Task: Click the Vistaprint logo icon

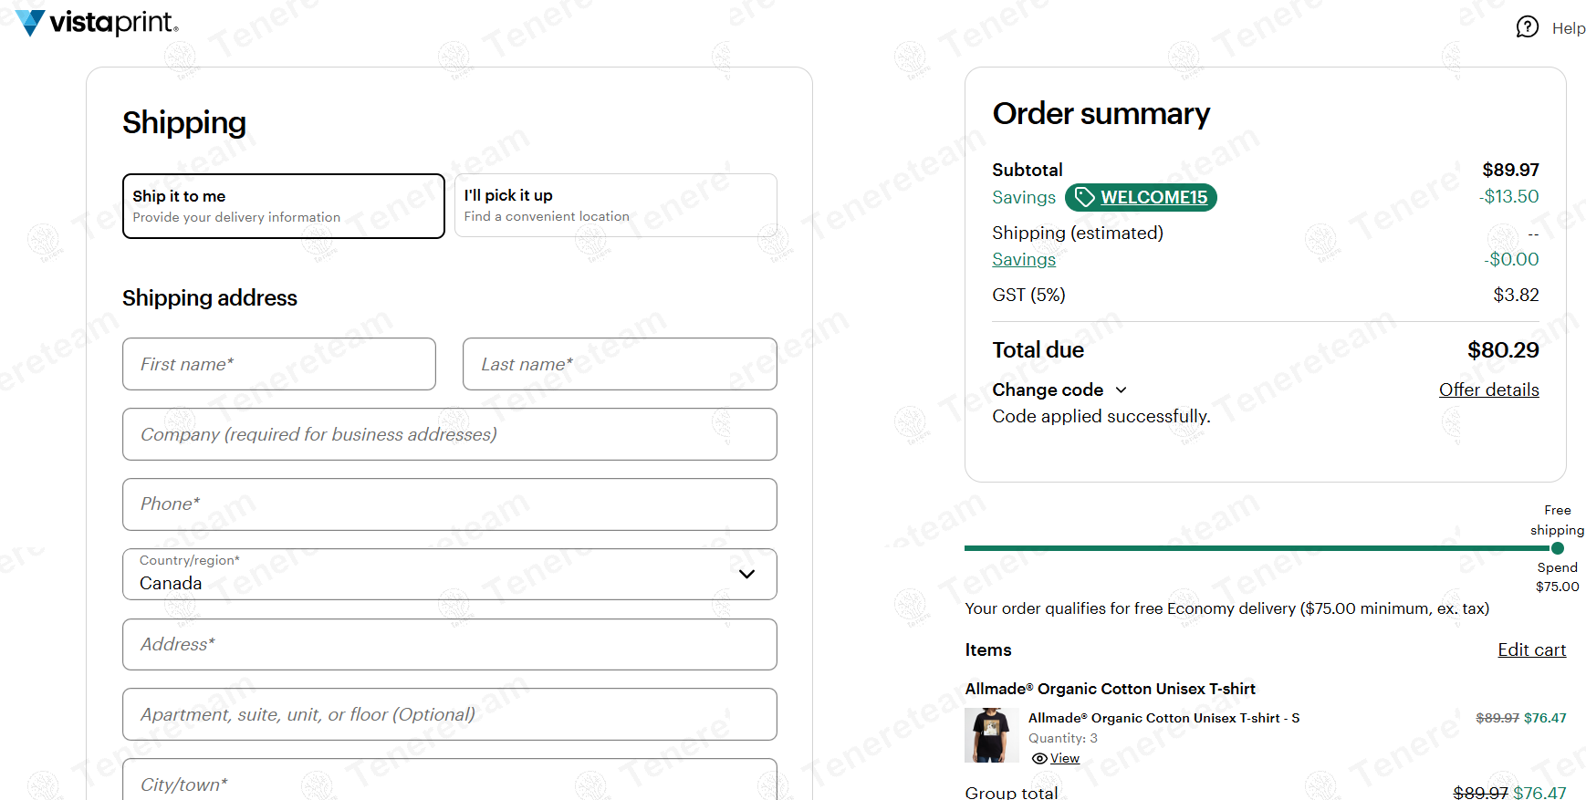Action: [30, 22]
